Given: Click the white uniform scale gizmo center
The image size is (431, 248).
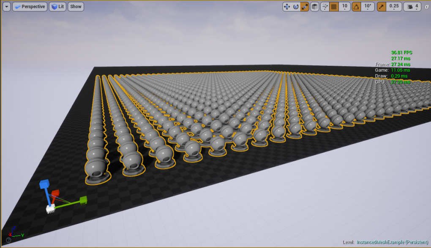Looking at the screenshot, I should [x=50, y=209].
